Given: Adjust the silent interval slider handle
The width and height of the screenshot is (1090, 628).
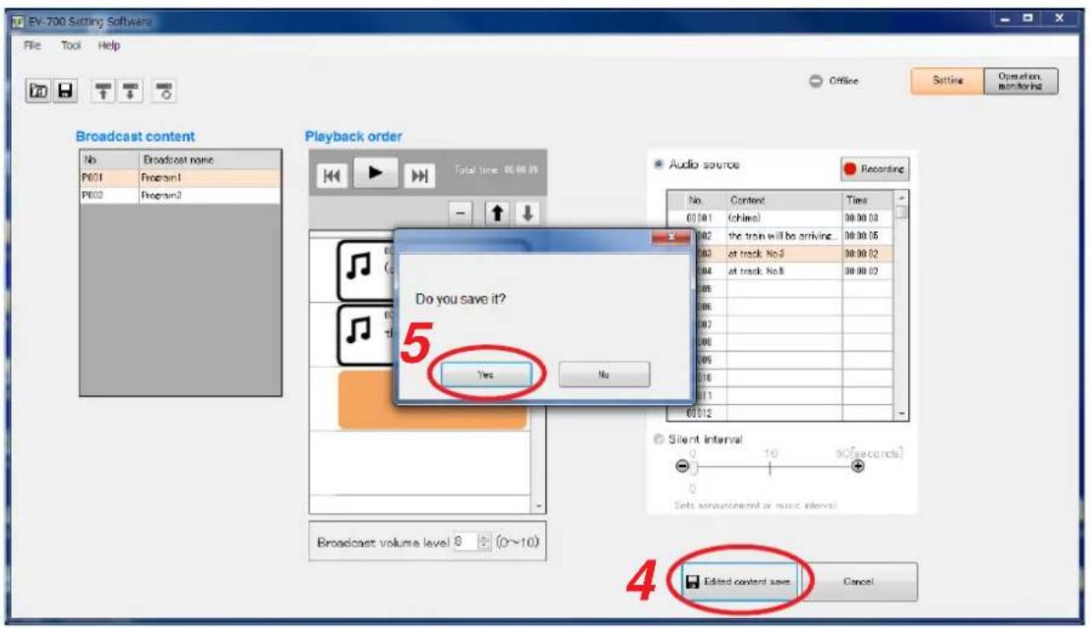Looking at the screenshot, I should coord(694,467).
